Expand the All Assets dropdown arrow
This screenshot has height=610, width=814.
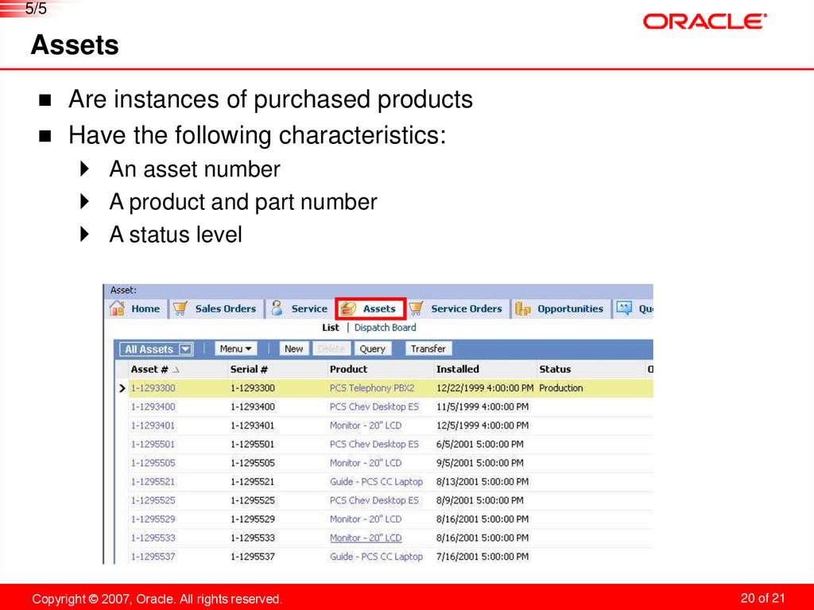pyautogui.click(x=185, y=349)
